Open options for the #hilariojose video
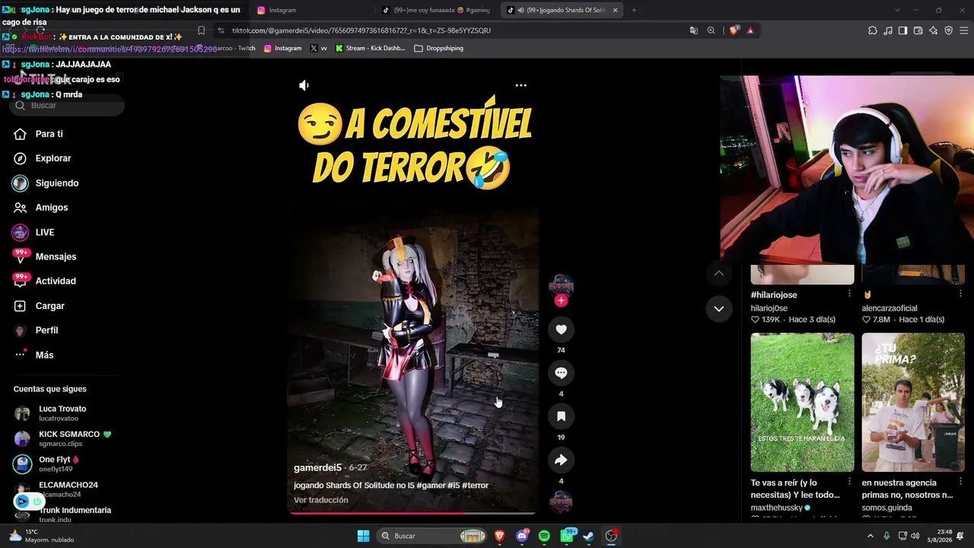 coord(849,294)
